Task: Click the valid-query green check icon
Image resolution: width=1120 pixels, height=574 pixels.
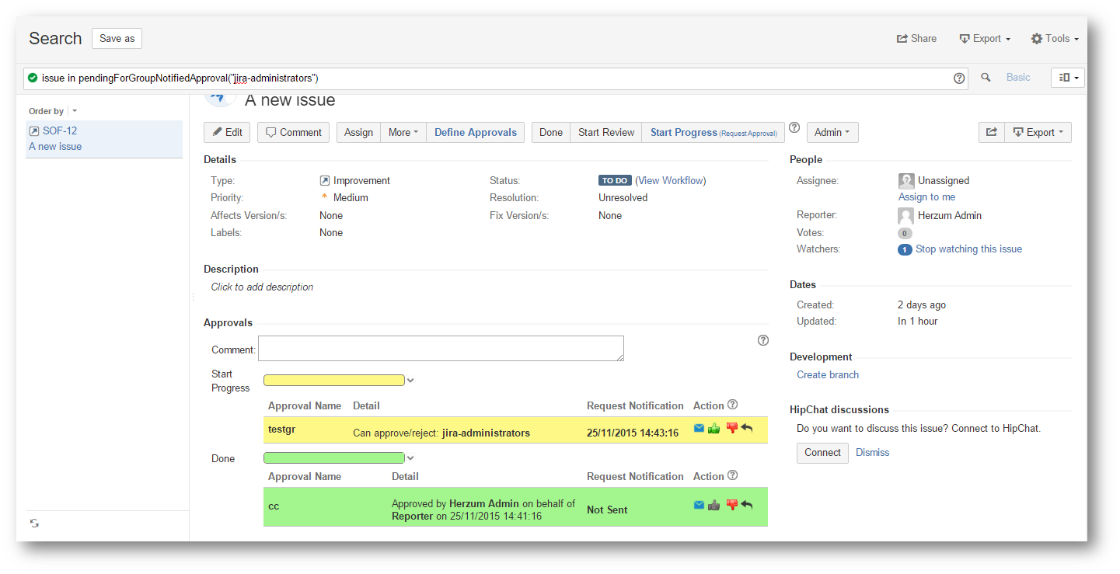Action: click(33, 78)
